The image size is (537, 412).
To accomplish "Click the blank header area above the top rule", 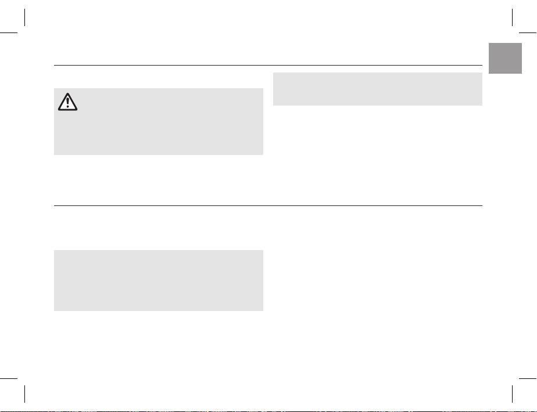I will [x=268, y=41].
